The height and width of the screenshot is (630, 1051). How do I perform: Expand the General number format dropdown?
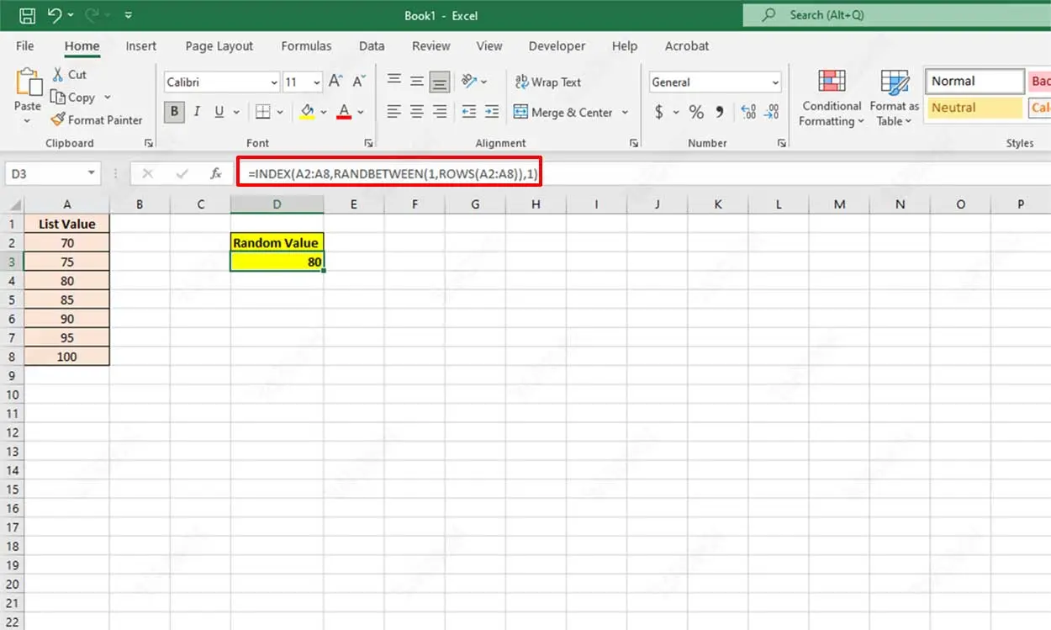click(774, 82)
